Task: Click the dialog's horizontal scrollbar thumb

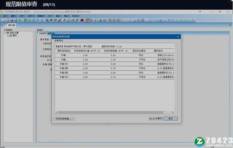Action: point(110,112)
